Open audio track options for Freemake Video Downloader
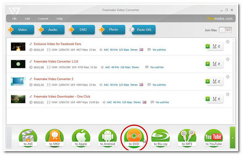Image resolution: width=242 pixels, height=155 pixels. pyautogui.click(x=124, y=102)
